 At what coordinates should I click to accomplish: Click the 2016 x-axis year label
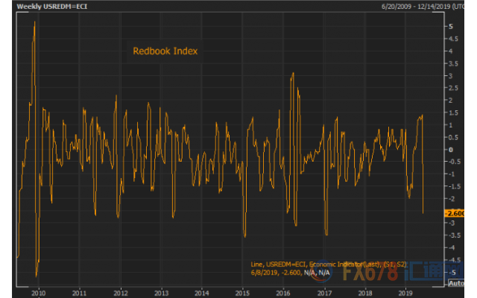pyautogui.click(x=283, y=293)
